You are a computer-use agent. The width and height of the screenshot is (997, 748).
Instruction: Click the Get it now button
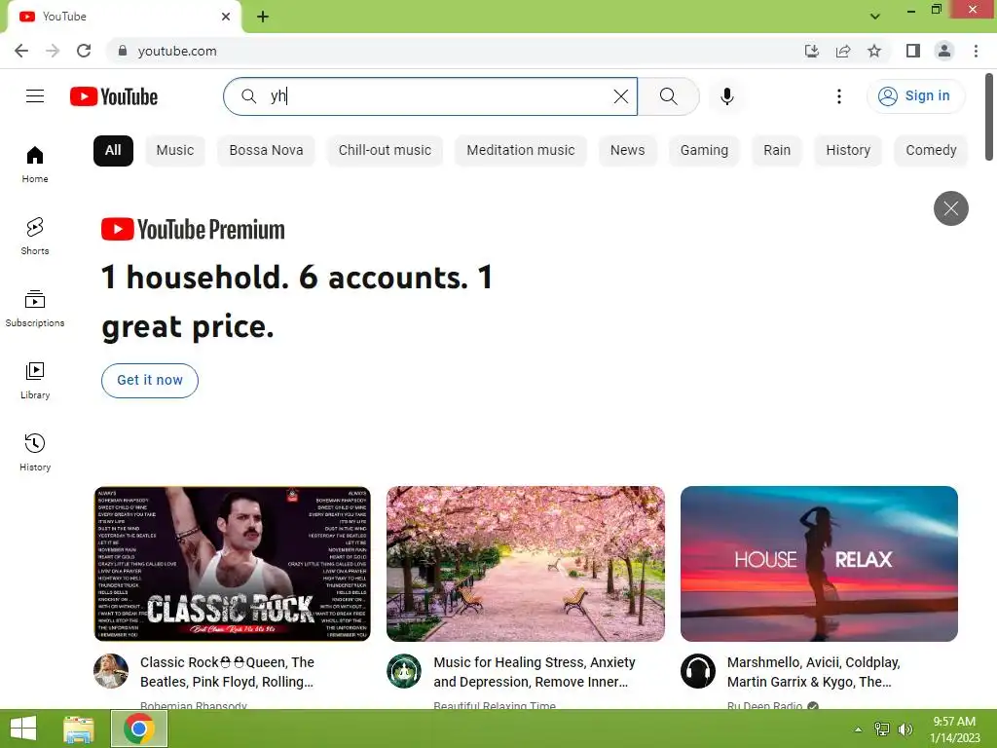click(x=150, y=381)
